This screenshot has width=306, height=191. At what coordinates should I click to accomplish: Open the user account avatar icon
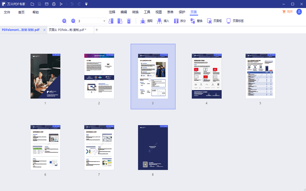click(299, 12)
